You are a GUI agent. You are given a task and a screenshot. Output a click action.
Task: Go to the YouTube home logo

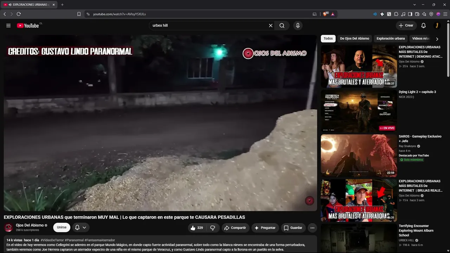click(28, 26)
